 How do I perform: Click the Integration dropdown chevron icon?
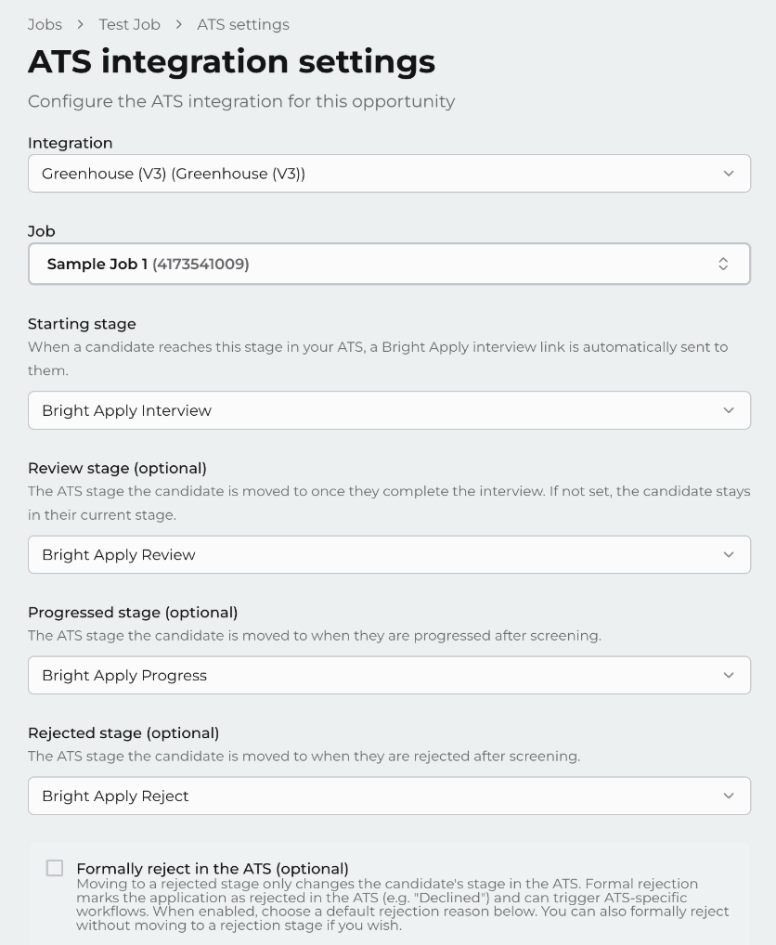pyautogui.click(x=729, y=174)
